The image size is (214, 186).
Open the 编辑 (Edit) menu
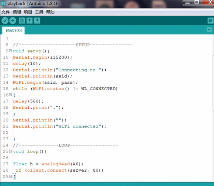point(17,12)
